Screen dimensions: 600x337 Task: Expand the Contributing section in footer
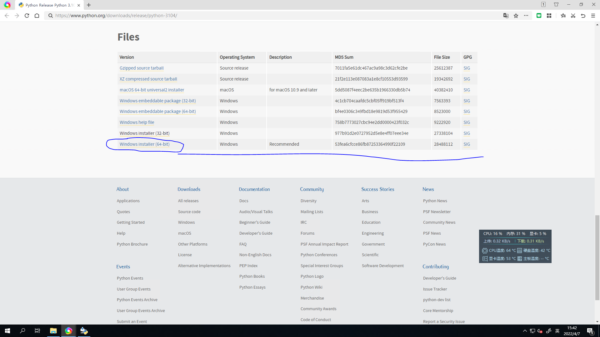point(436,267)
